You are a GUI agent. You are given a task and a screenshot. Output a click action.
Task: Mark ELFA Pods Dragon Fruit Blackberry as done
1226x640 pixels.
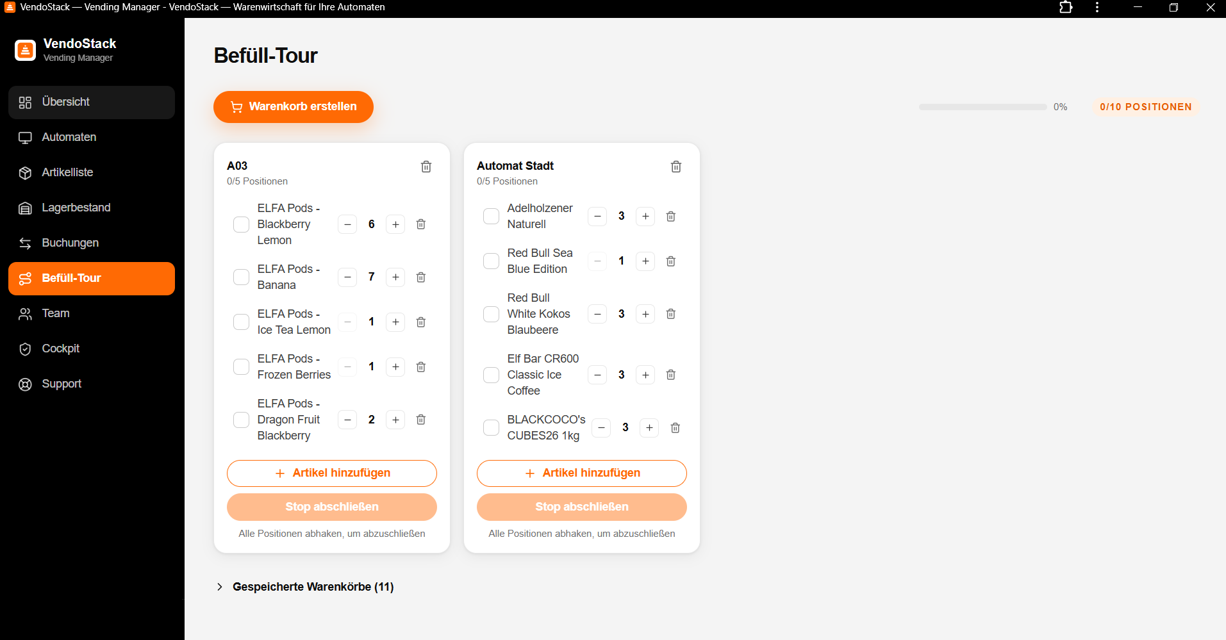coord(241,420)
